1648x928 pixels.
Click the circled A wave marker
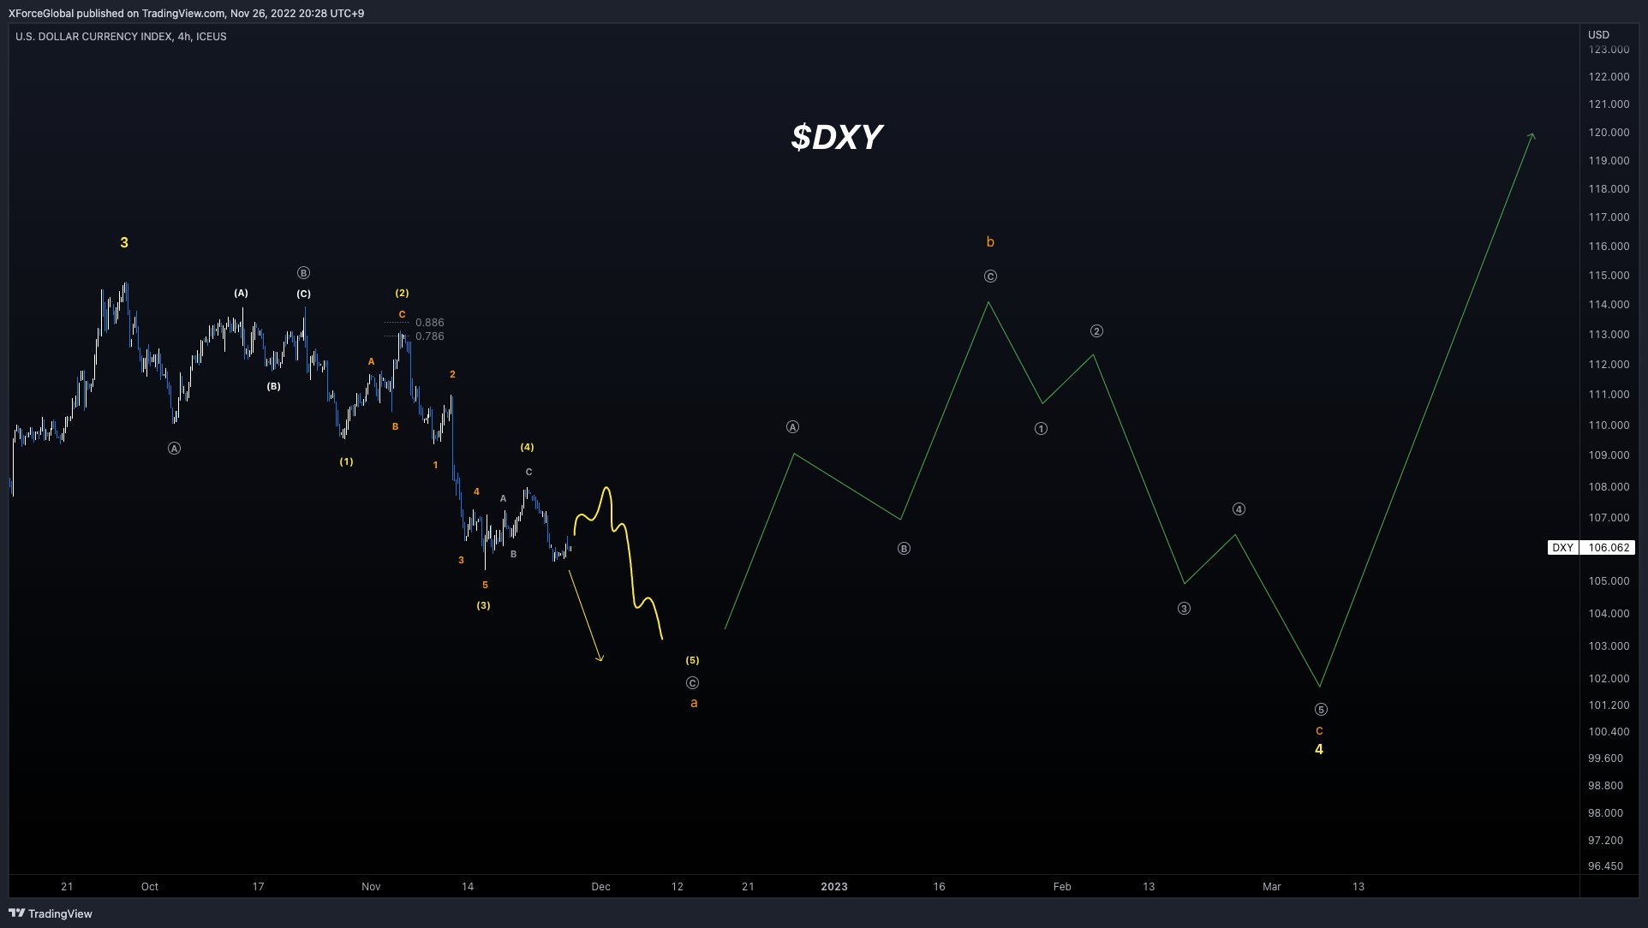click(x=792, y=426)
